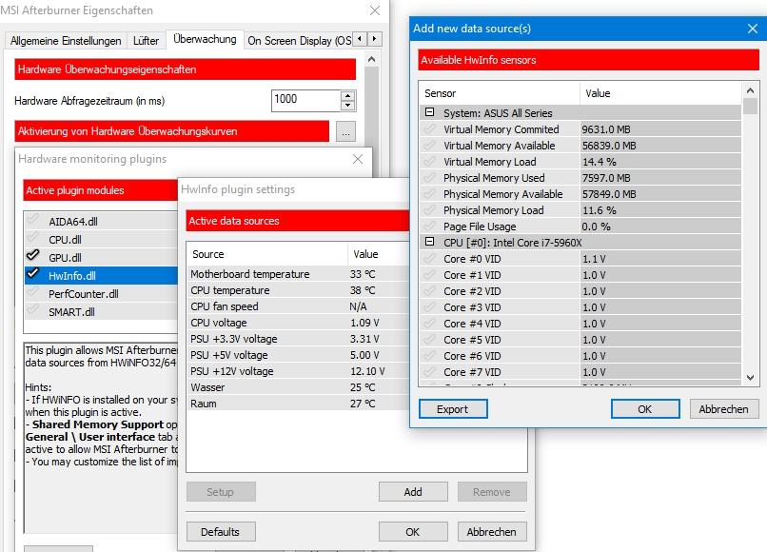
Task: Select the CPU voltage data source
Action: [x=299, y=323]
